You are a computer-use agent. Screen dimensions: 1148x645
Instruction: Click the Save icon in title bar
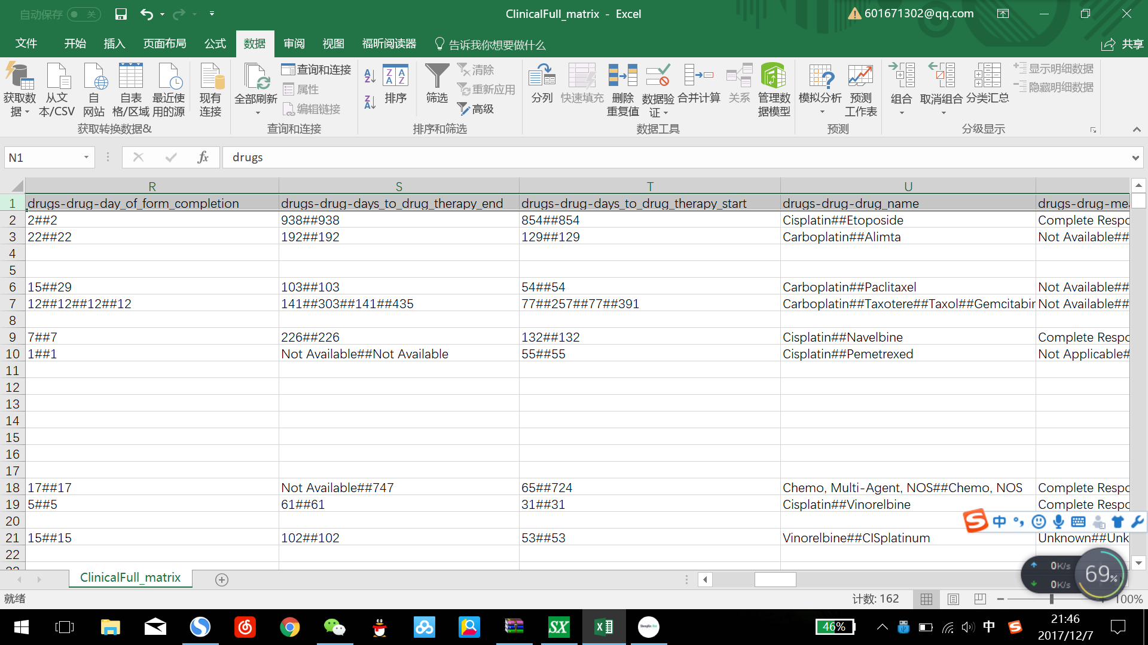point(121,14)
